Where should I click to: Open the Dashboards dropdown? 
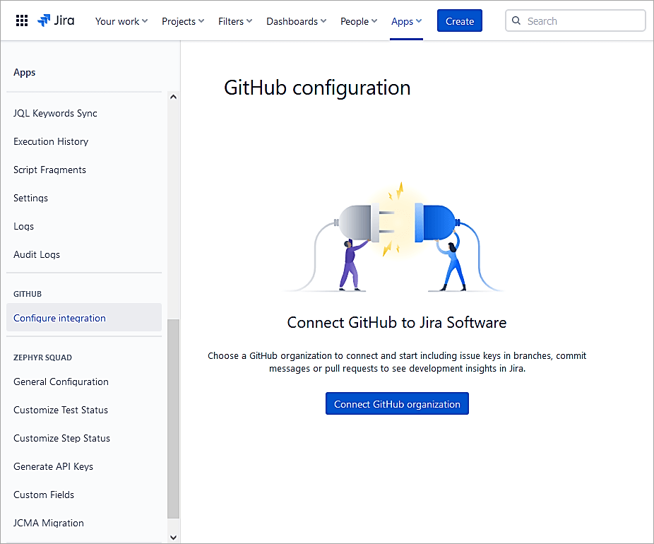point(295,21)
